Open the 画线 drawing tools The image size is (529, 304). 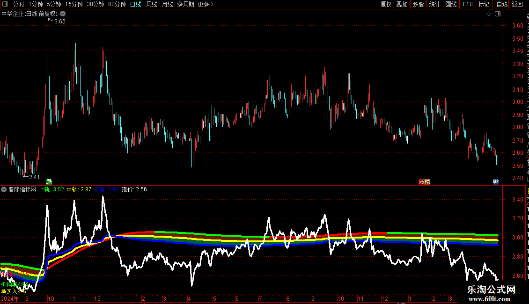tap(451, 4)
